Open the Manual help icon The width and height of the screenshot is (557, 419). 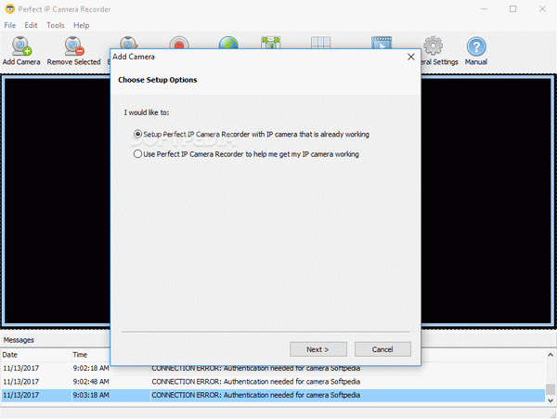pyautogui.click(x=476, y=46)
